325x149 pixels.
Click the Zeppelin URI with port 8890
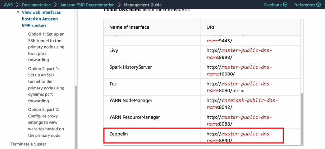pos(239,137)
